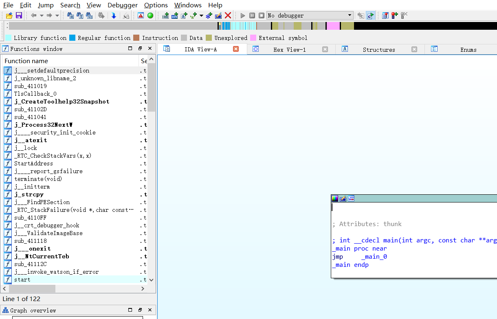Image resolution: width=497 pixels, height=319 pixels.
Task: Click the Functions list horizontal scrollbar right arrow
Action: 143,288
